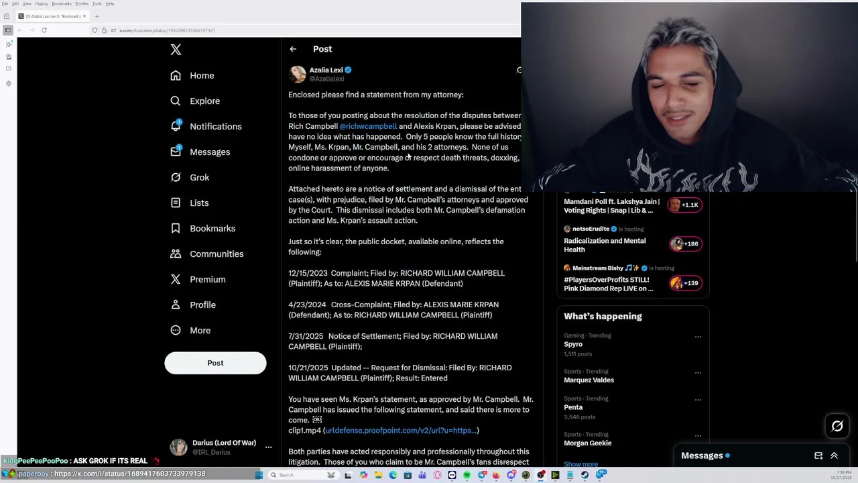Click the white Post button
This screenshot has width=858, height=483.
coord(215,363)
